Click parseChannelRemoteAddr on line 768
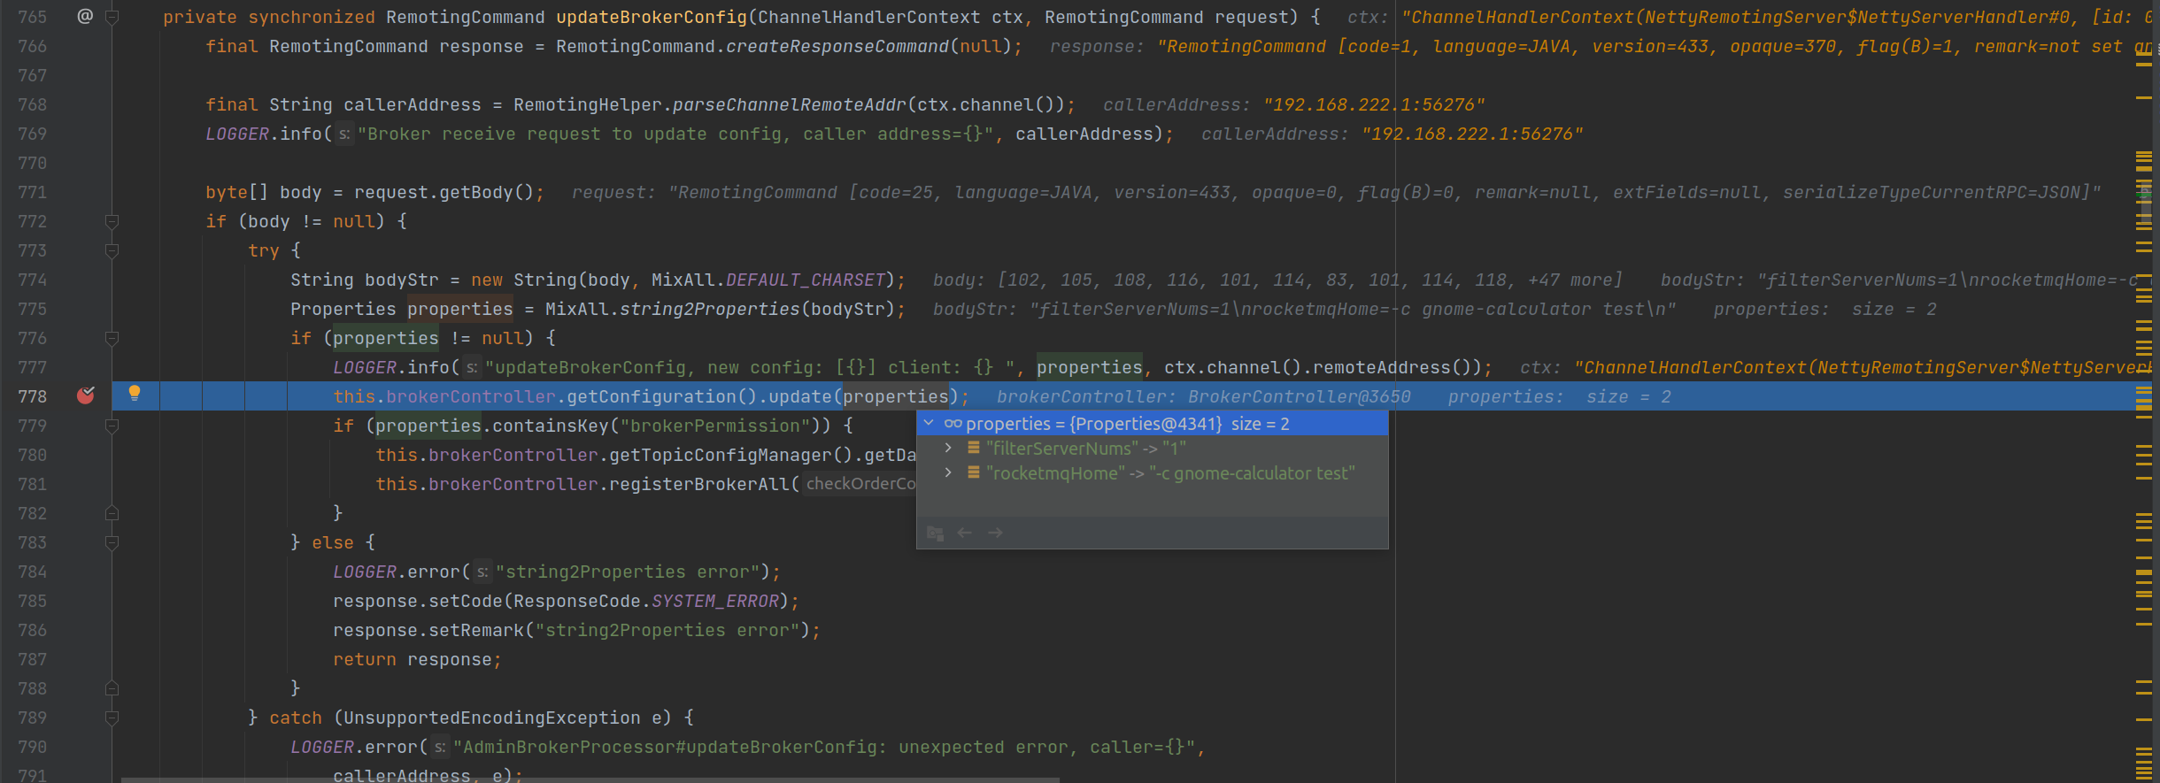Screen dimensions: 2160x783 point(790,104)
